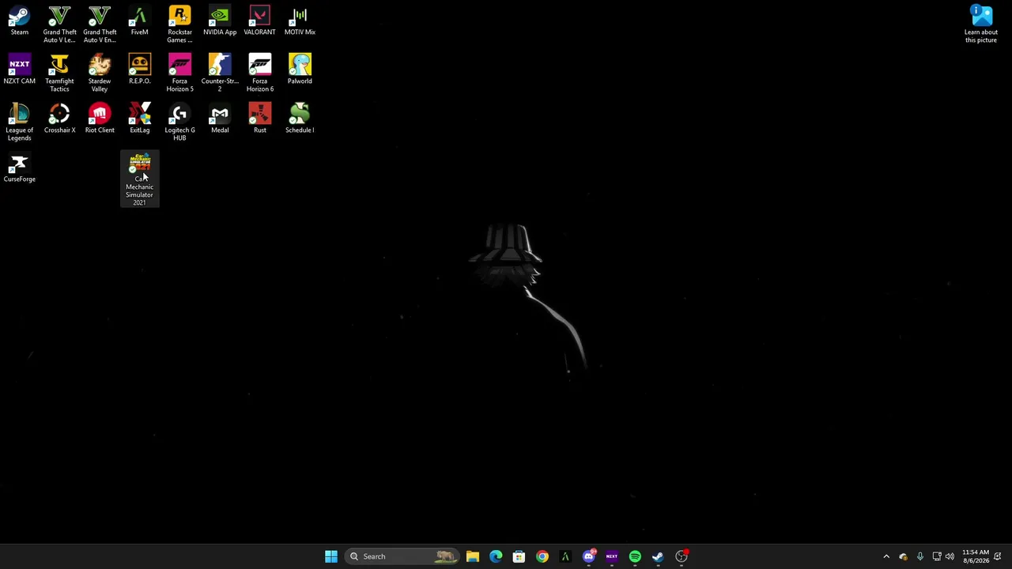Open the volume speaker icon in tray
1012x569 pixels.
pyautogui.click(x=950, y=556)
